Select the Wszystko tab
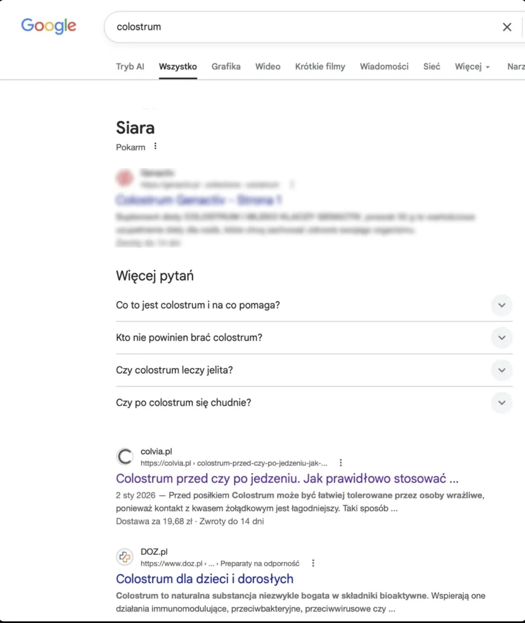 pyautogui.click(x=178, y=66)
